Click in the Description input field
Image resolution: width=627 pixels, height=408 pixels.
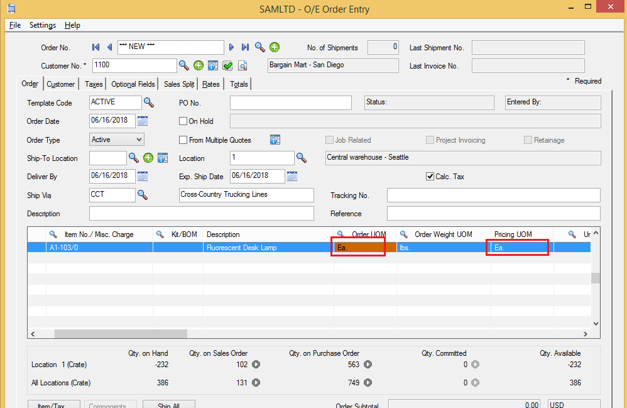tap(202, 214)
